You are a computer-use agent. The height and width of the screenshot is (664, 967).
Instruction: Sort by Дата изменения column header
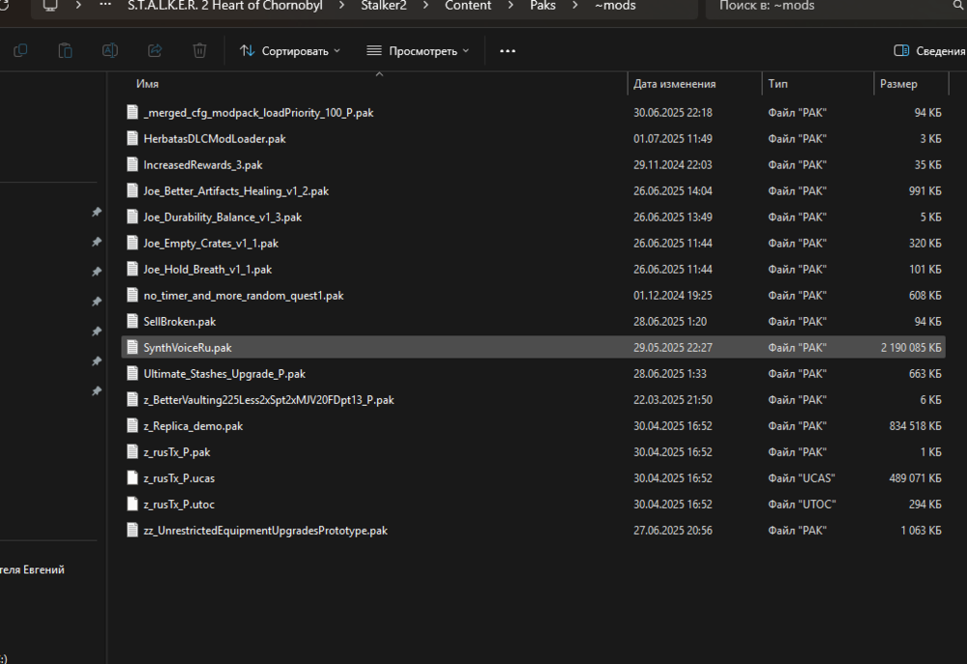point(674,84)
